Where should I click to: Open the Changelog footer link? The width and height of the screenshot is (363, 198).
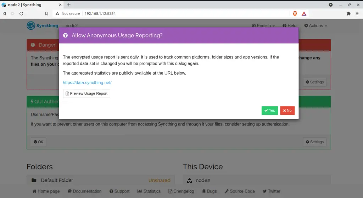pyautogui.click(x=181, y=191)
